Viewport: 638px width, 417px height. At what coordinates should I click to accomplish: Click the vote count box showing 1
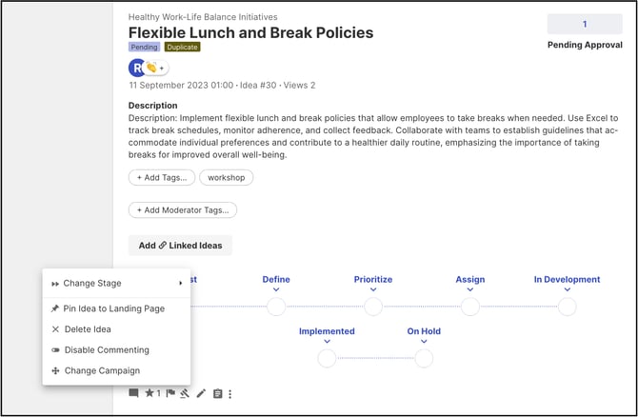(585, 25)
